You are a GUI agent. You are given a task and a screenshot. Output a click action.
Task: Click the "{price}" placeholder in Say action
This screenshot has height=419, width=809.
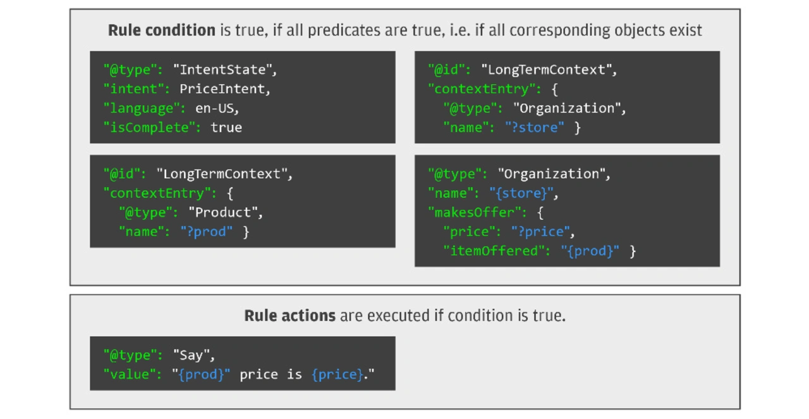coord(338,375)
